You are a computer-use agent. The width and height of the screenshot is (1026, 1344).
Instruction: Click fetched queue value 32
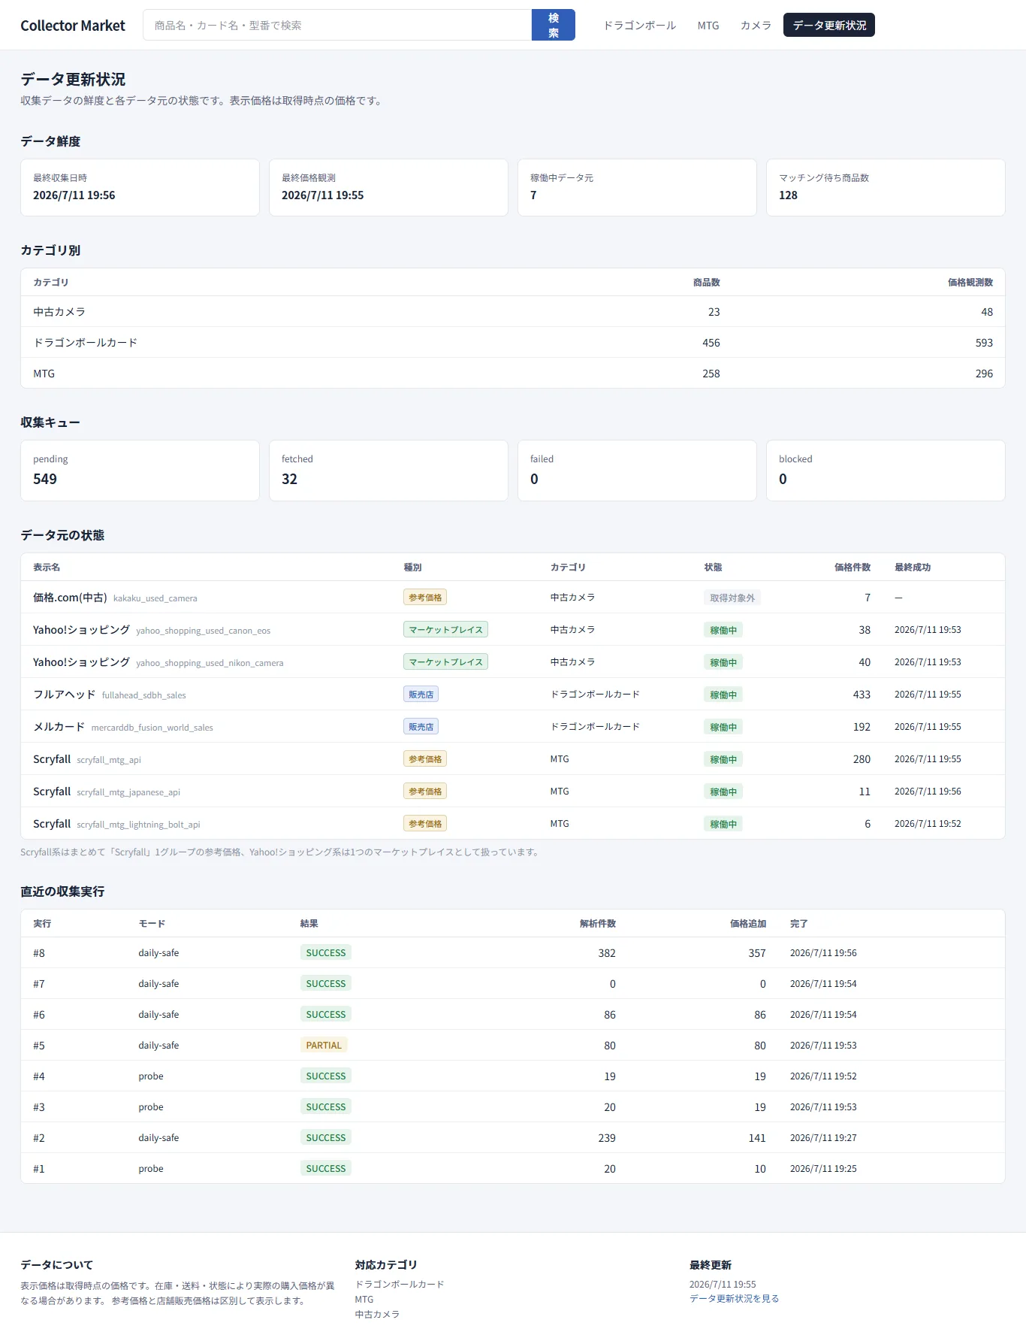coord(289,479)
